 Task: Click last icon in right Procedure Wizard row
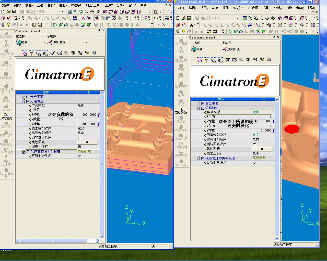pos(269,60)
